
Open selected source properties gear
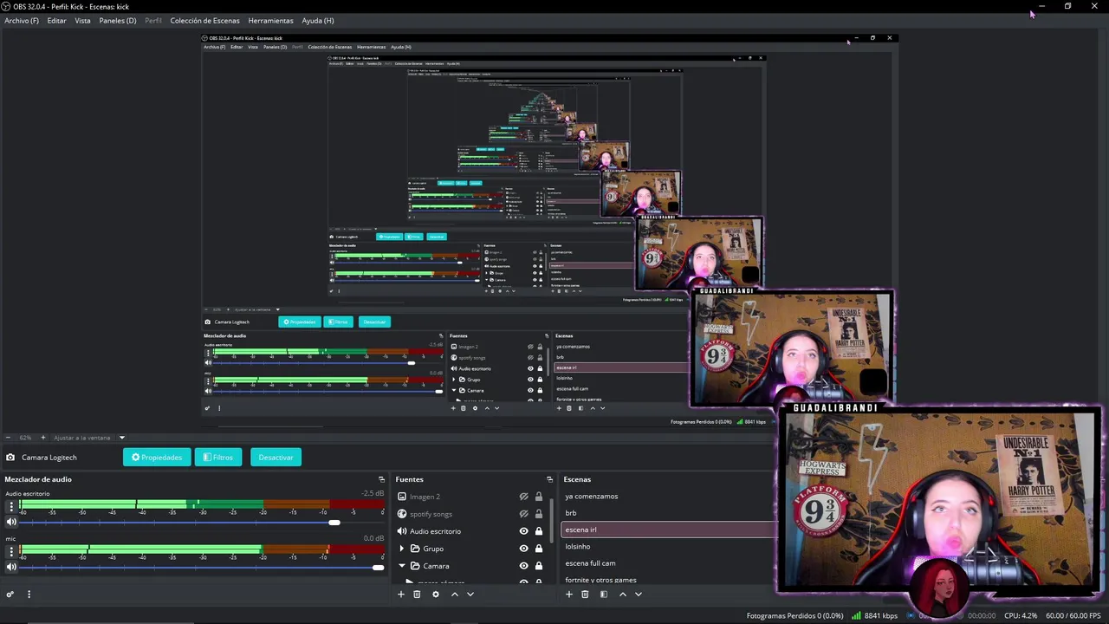[x=436, y=595]
